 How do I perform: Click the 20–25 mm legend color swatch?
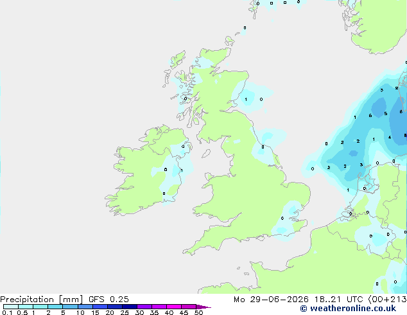[x=115, y=307]
